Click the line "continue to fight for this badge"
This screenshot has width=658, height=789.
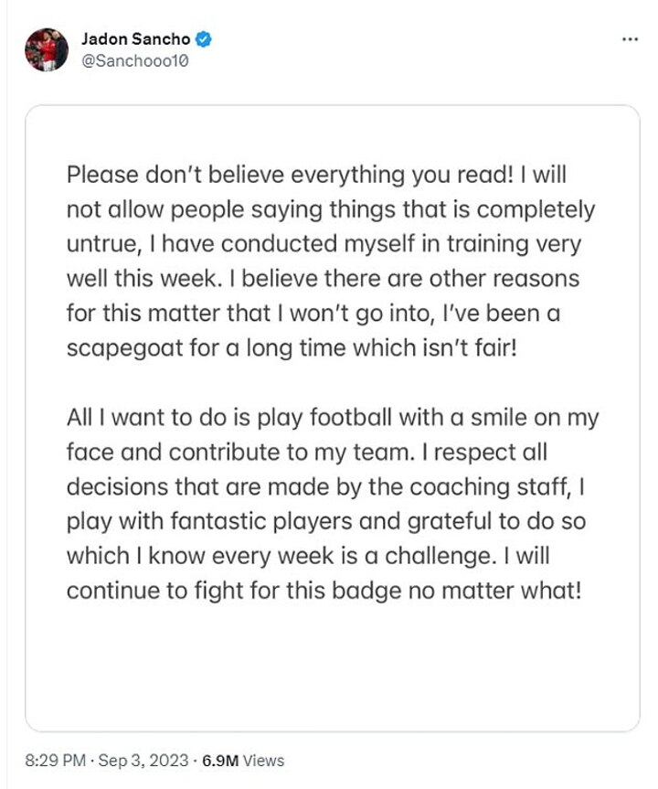[324, 590]
